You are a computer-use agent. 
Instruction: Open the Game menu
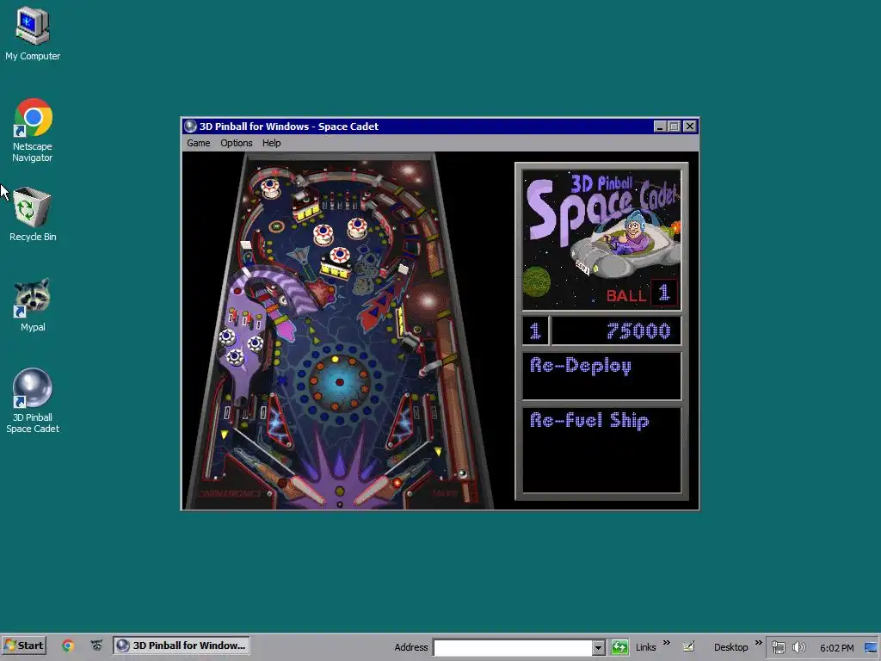199,143
